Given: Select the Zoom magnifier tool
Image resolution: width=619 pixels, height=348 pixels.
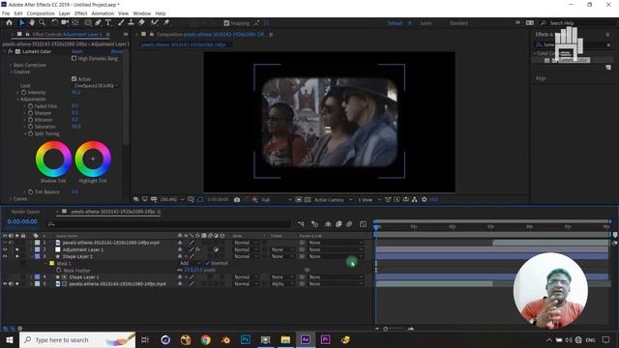Looking at the screenshot, I should pos(42,23).
